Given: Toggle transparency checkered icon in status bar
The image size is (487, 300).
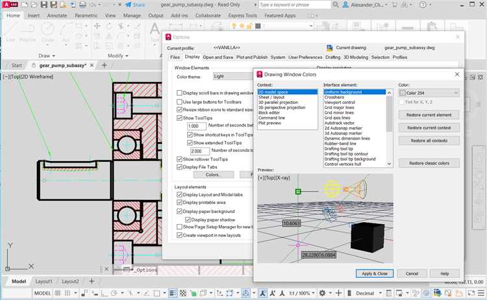Looking at the screenshot, I should (x=183, y=293).
